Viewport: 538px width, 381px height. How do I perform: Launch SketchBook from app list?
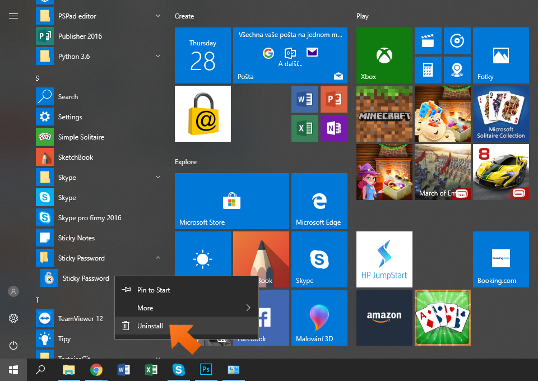tap(99, 157)
